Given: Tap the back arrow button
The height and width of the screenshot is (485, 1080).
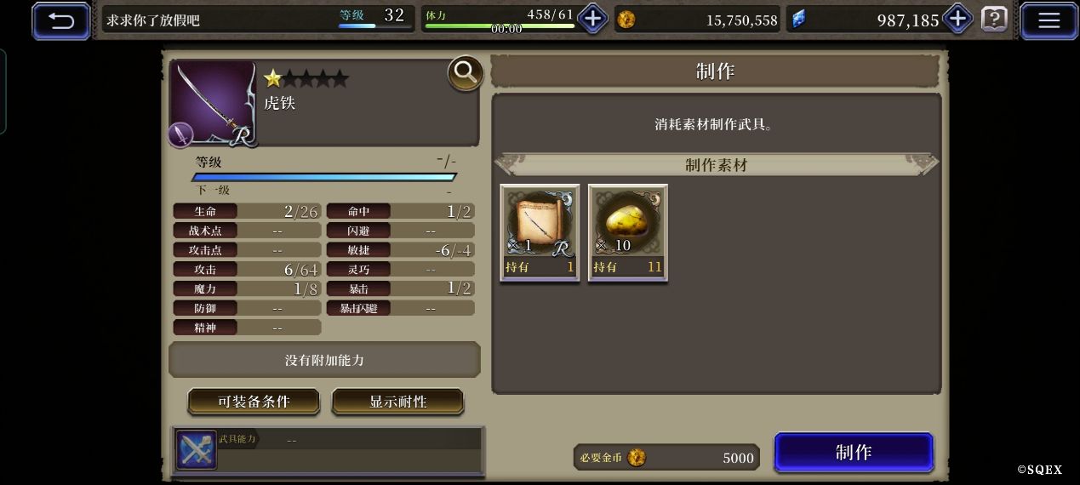Looking at the screenshot, I should pyautogui.click(x=61, y=21).
